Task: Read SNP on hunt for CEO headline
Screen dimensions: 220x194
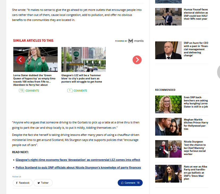Action: [196, 49]
